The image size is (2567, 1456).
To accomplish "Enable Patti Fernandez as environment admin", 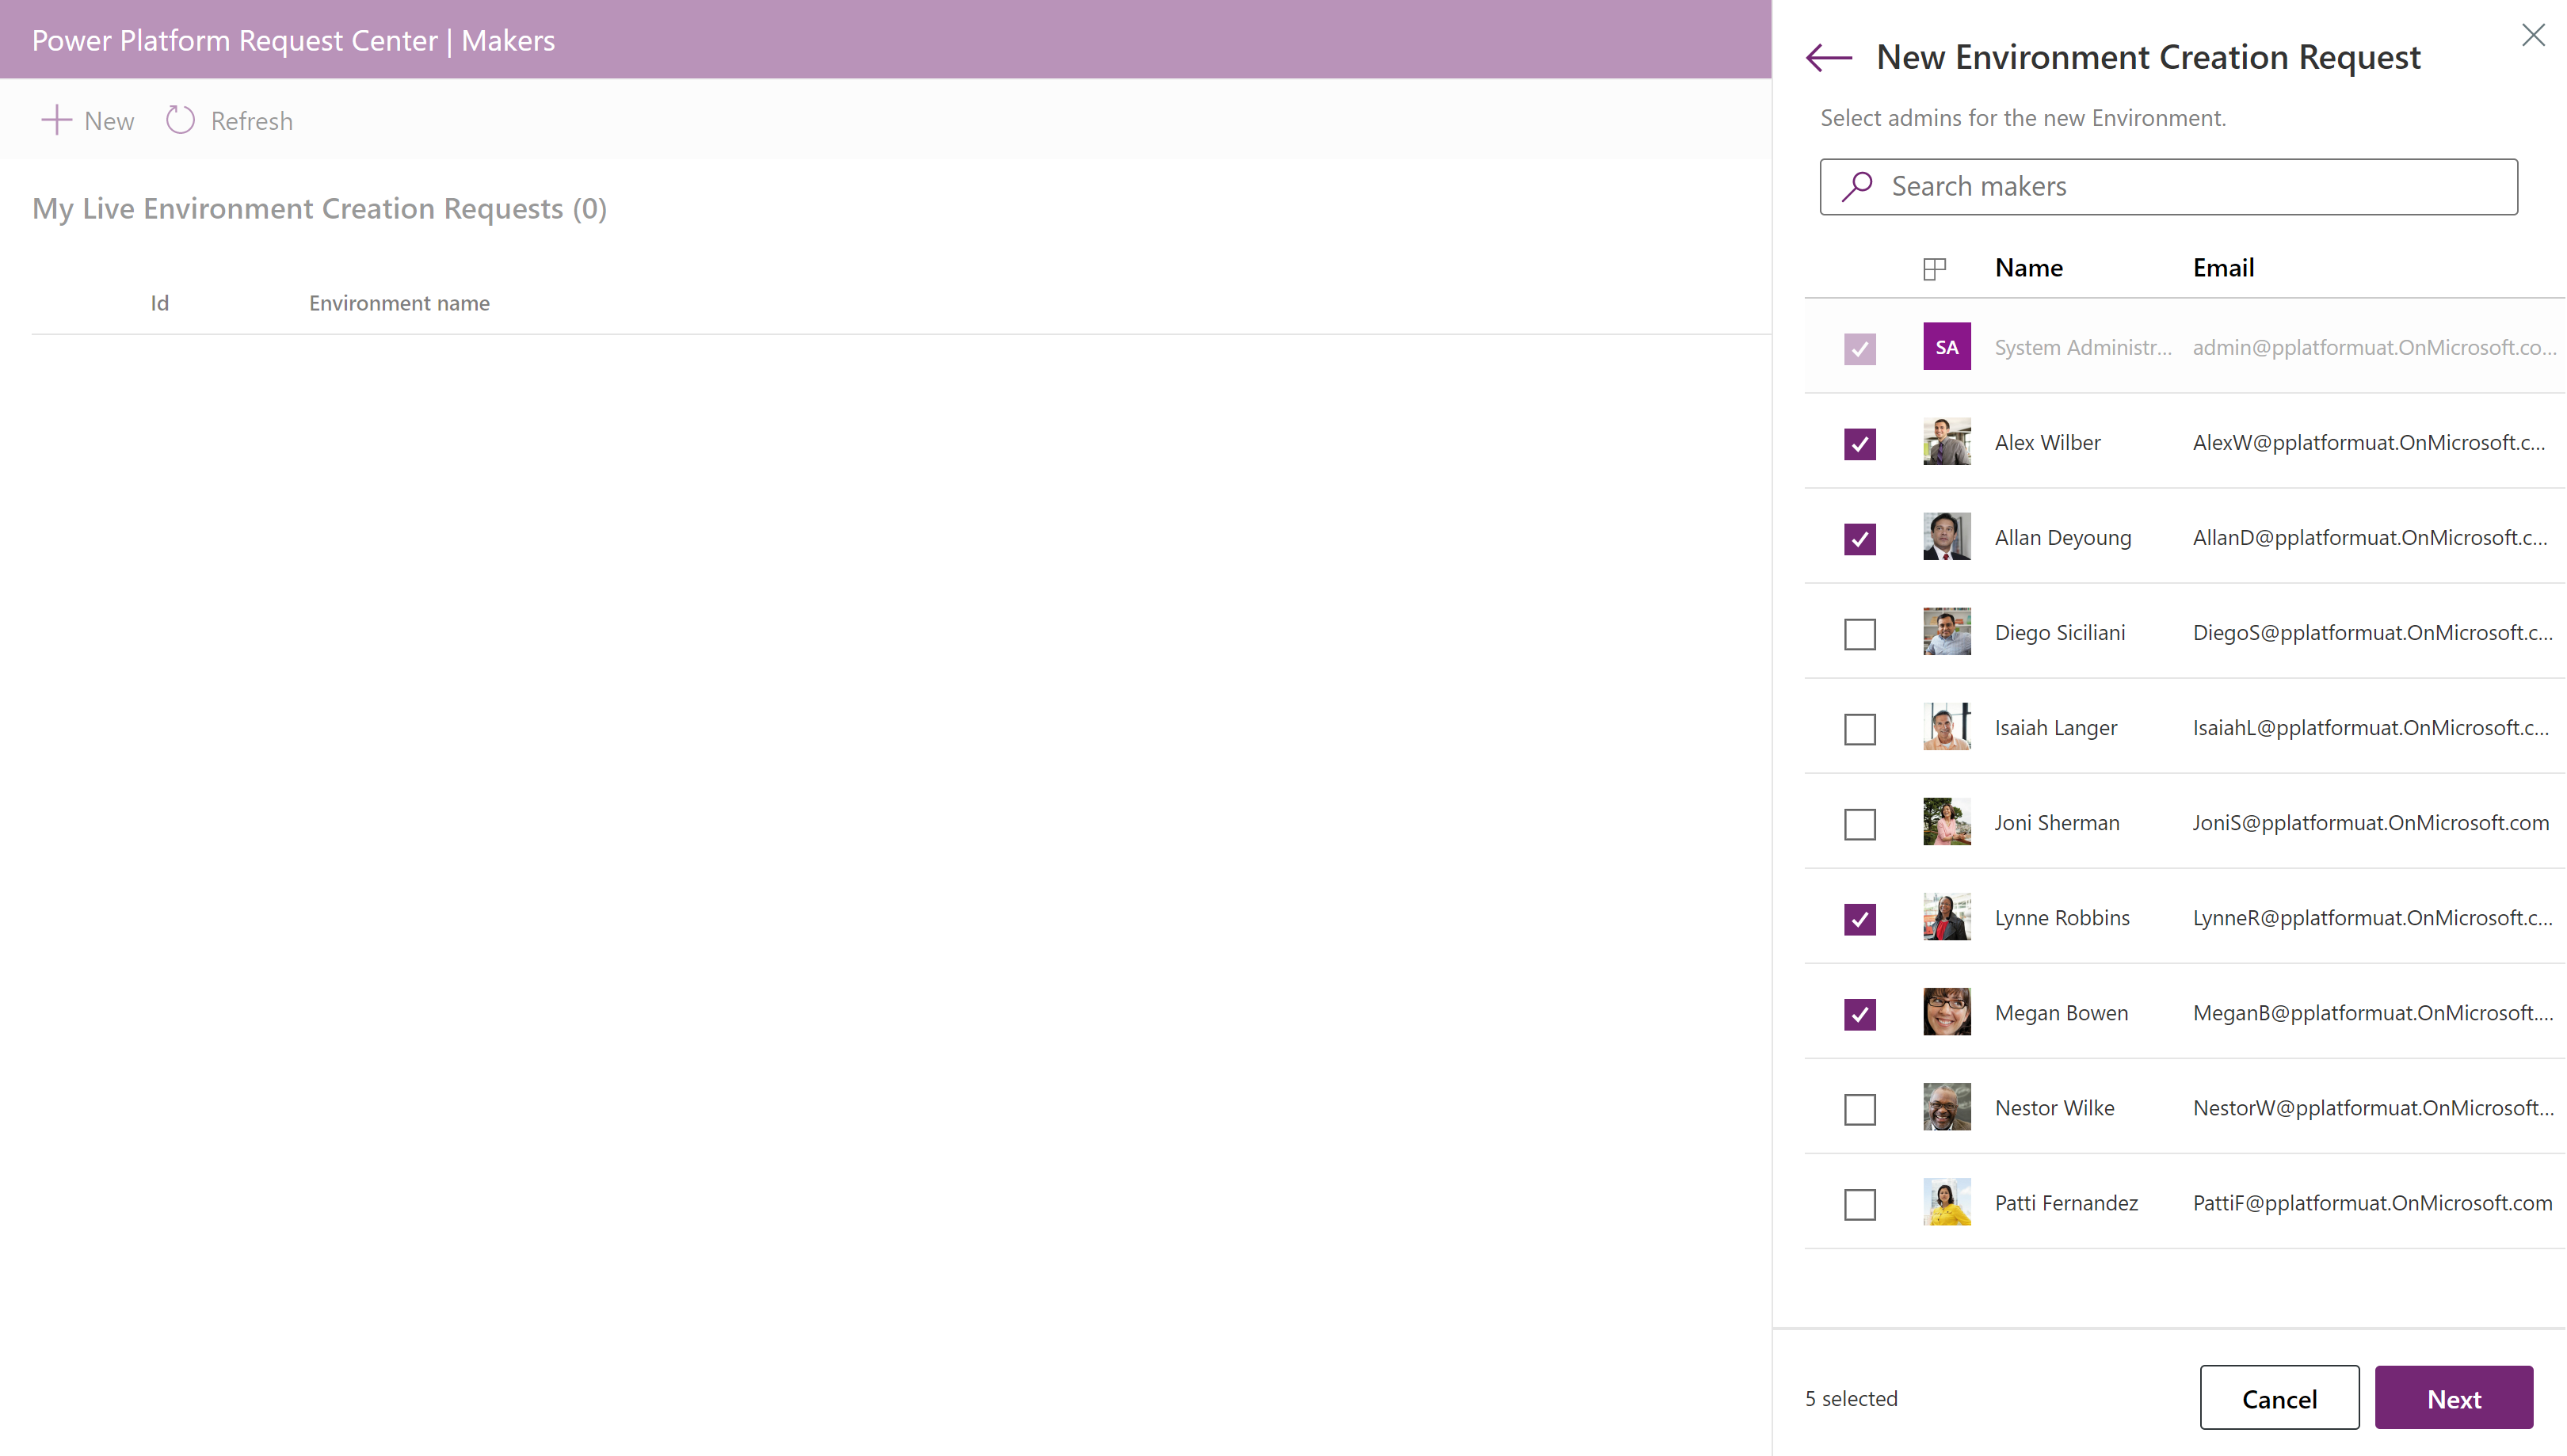I will point(1860,1204).
